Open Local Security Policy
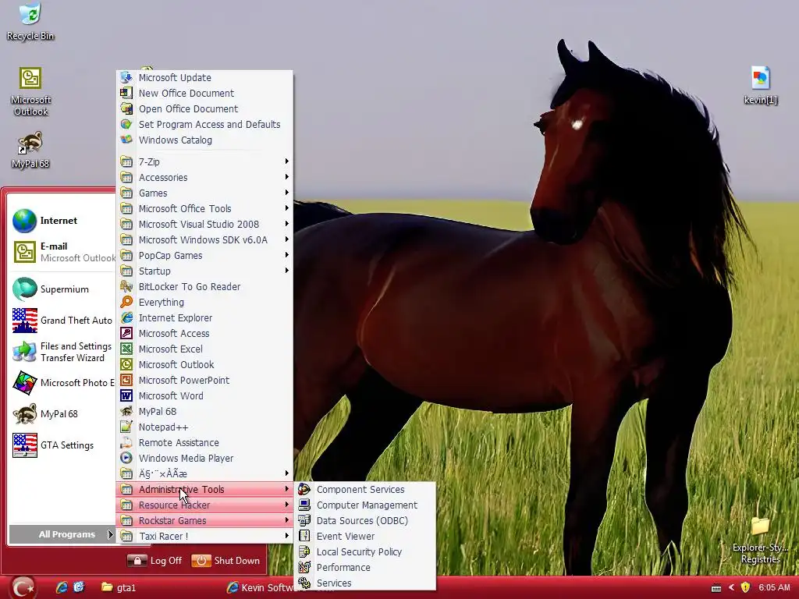Image resolution: width=799 pixels, height=599 pixels. (365, 552)
